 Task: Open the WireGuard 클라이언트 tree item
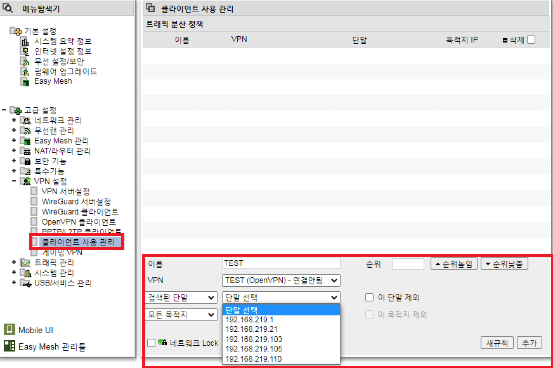(80, 212)
